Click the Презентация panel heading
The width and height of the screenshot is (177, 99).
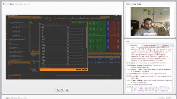point(9,4)
